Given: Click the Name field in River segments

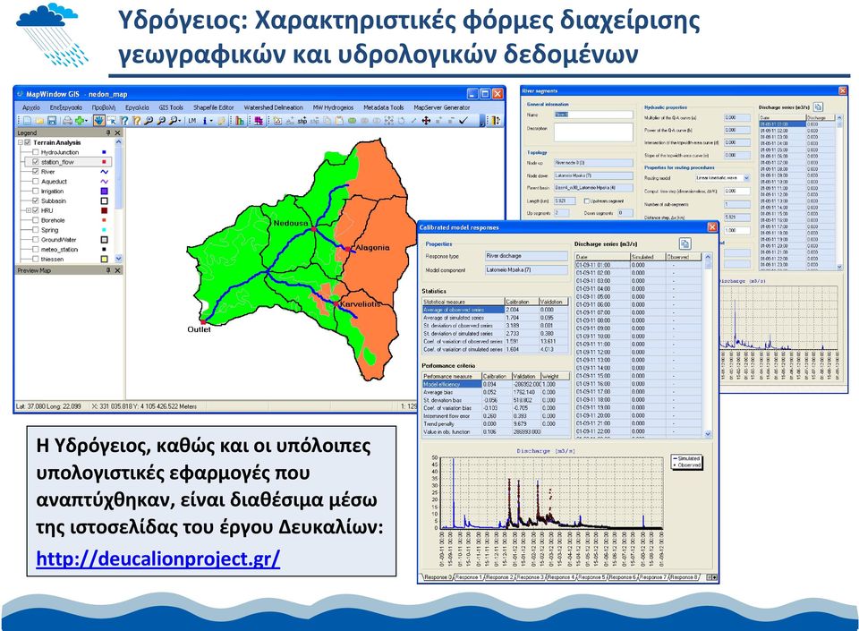Looking at the screenshot, I should click(593, 115).
